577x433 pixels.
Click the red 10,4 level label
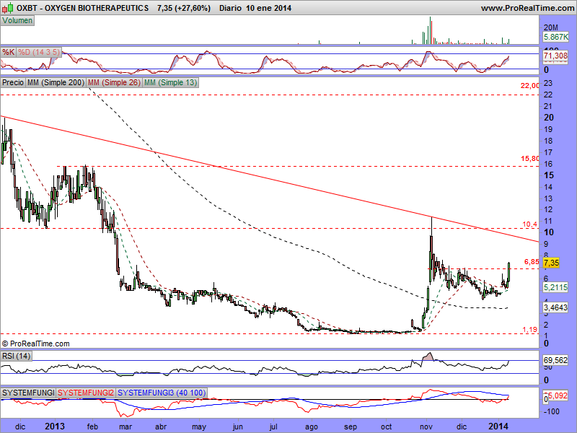pos(530,224)
